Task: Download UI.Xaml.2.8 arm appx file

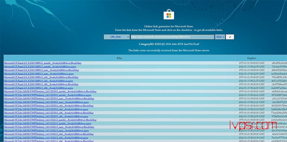Action: (x=39, y=74)
